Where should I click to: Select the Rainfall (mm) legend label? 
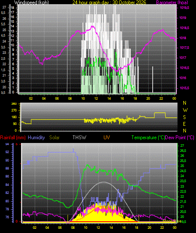(13, 138)
